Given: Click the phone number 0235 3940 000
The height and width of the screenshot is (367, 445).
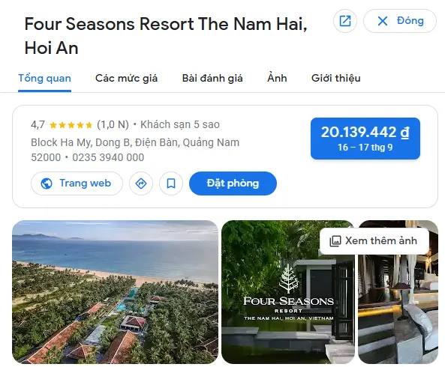Looking at the screenshot, I should [x=108, y=157].
